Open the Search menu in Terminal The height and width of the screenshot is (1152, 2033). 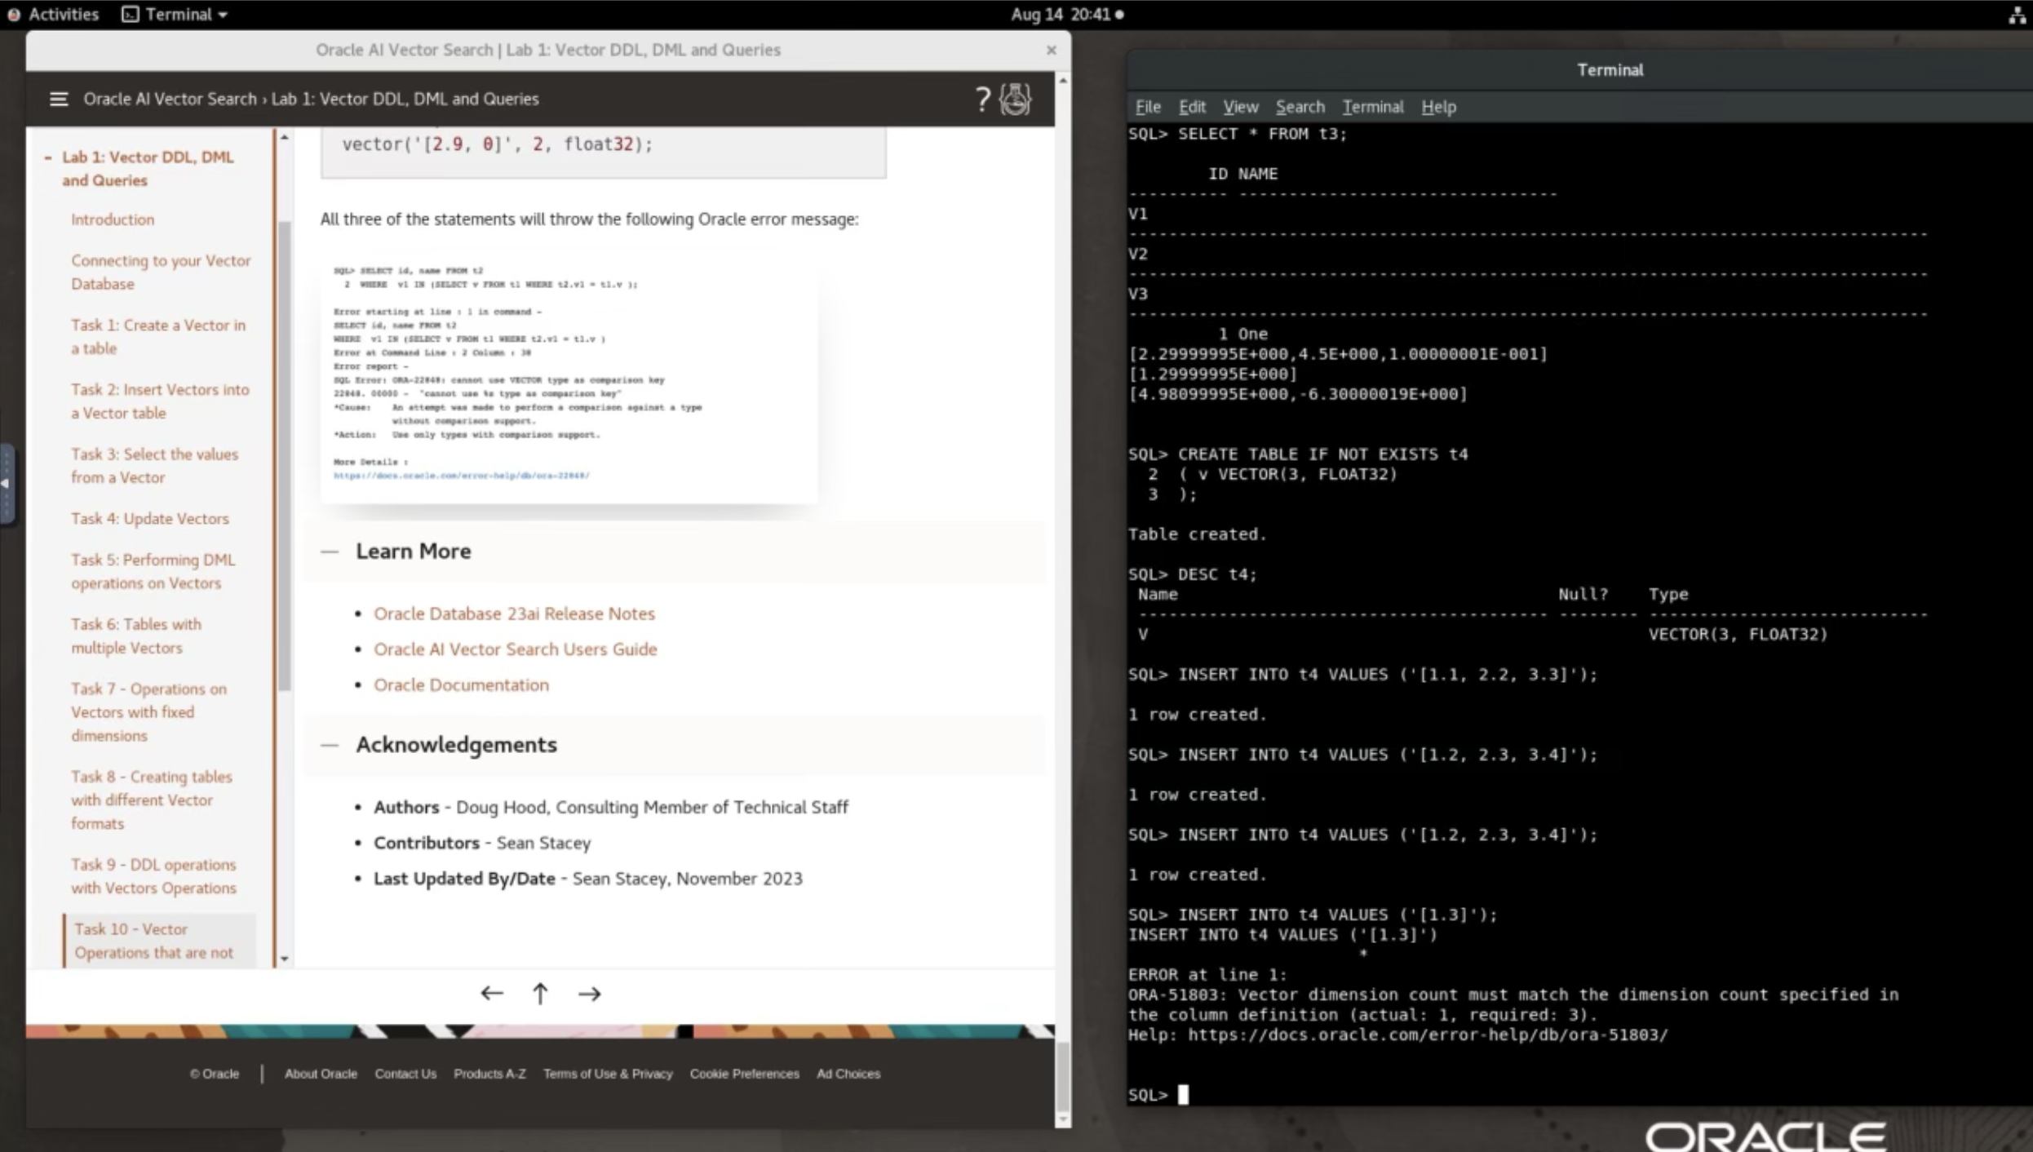[x=1300, y=107]
